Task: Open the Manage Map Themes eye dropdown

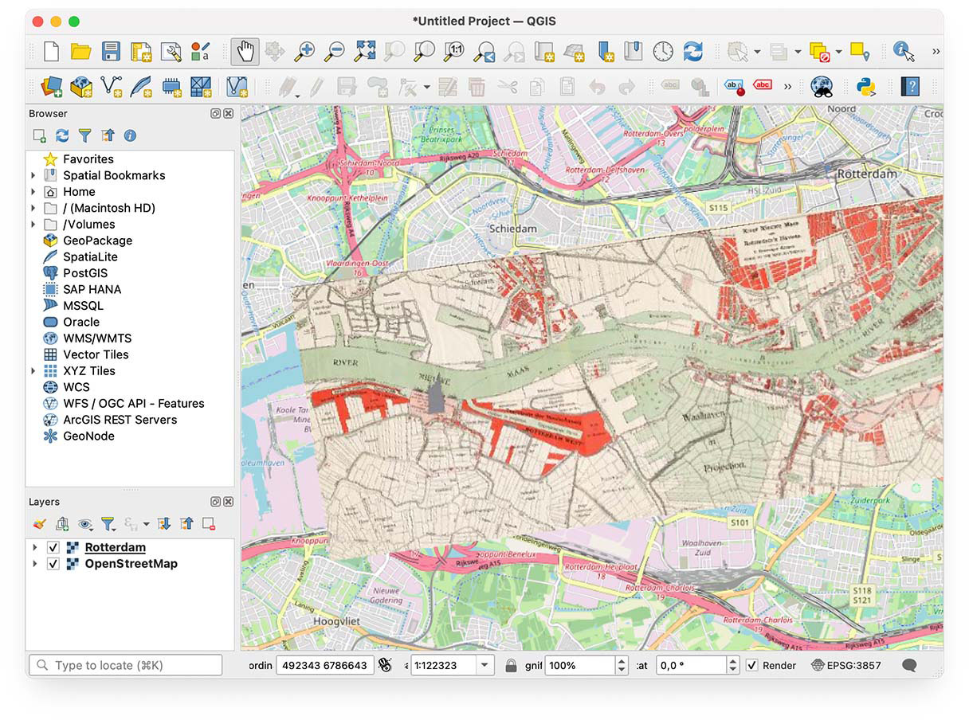Action: click(84, 524)
